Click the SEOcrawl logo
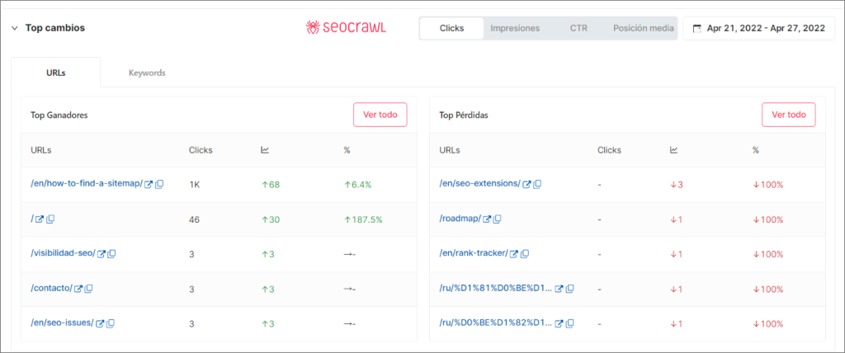This screenshot has width=845, height=353. tap(345, 28)
